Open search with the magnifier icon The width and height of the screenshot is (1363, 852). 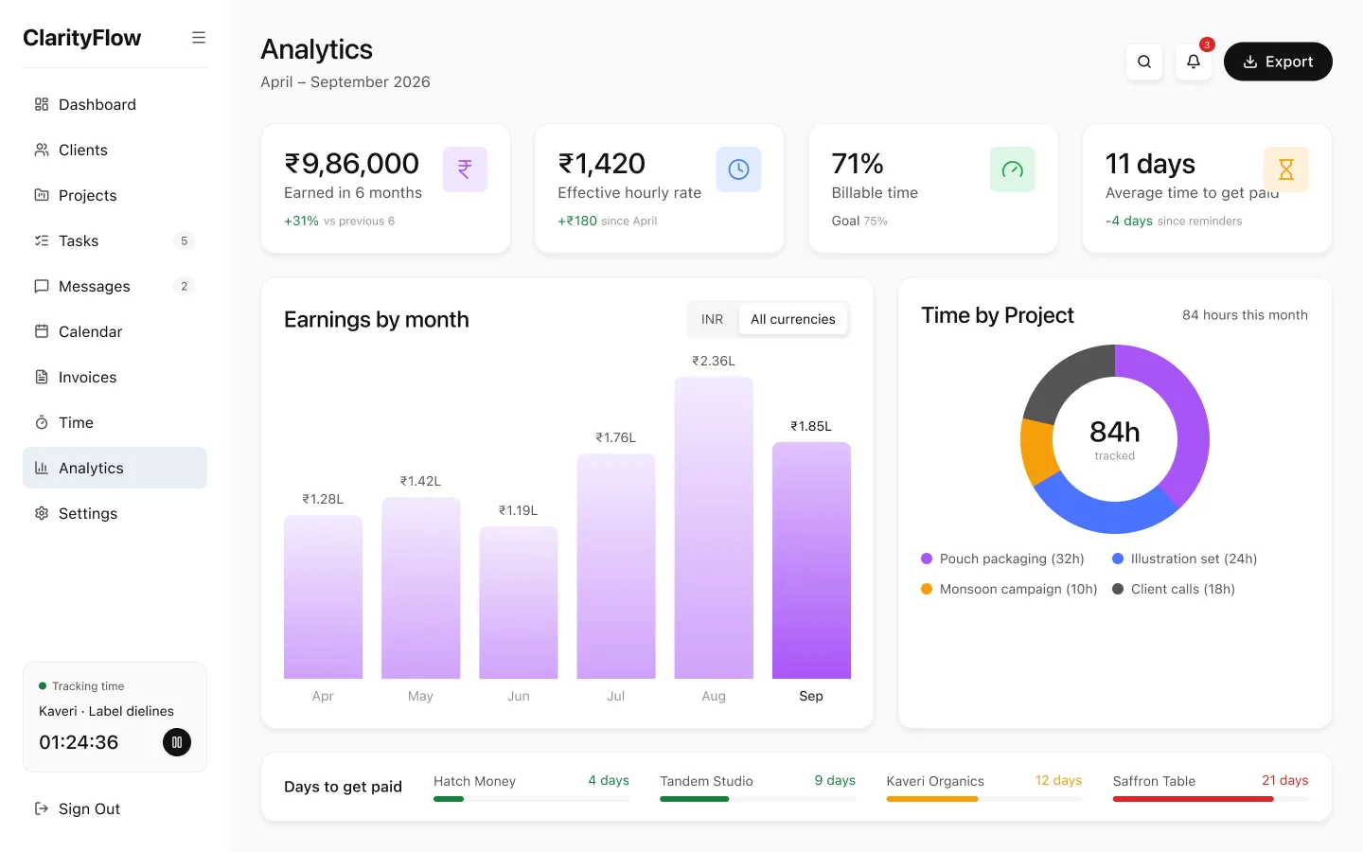click(1144, 62)
